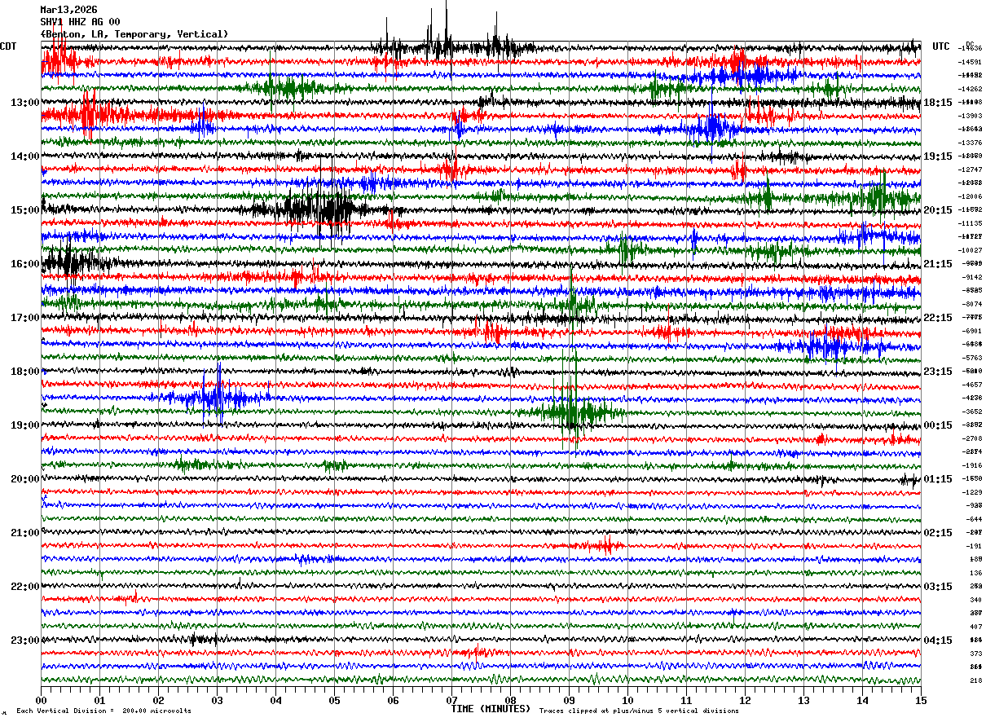This screenshot has height=722, width=986.
Task: Select the 22:15 UTC time label
Action: point(937,318)
